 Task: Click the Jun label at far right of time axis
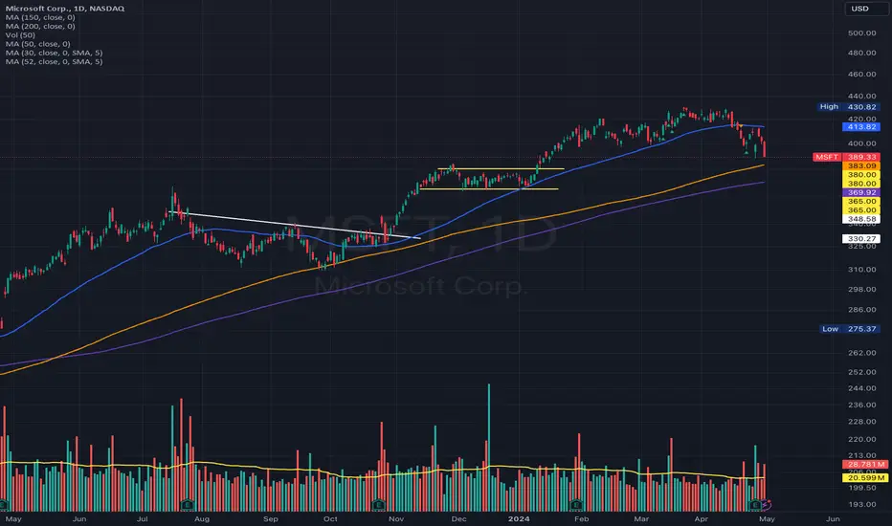pyautogui.click(x=833, y=518)
